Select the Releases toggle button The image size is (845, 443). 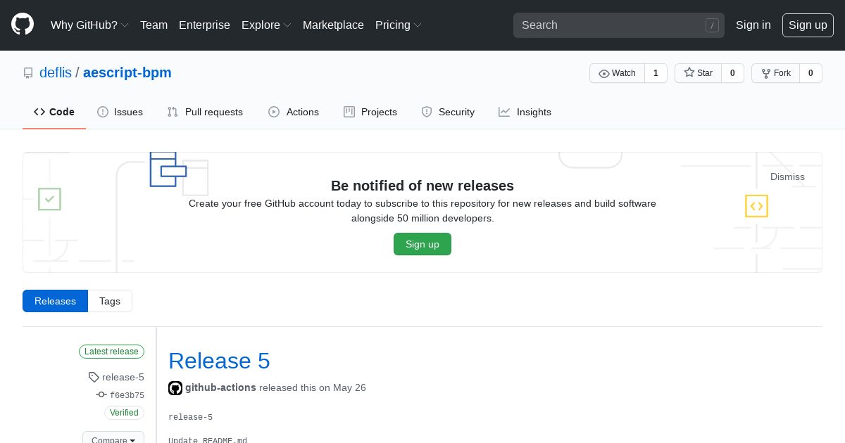tap(55, 301)
